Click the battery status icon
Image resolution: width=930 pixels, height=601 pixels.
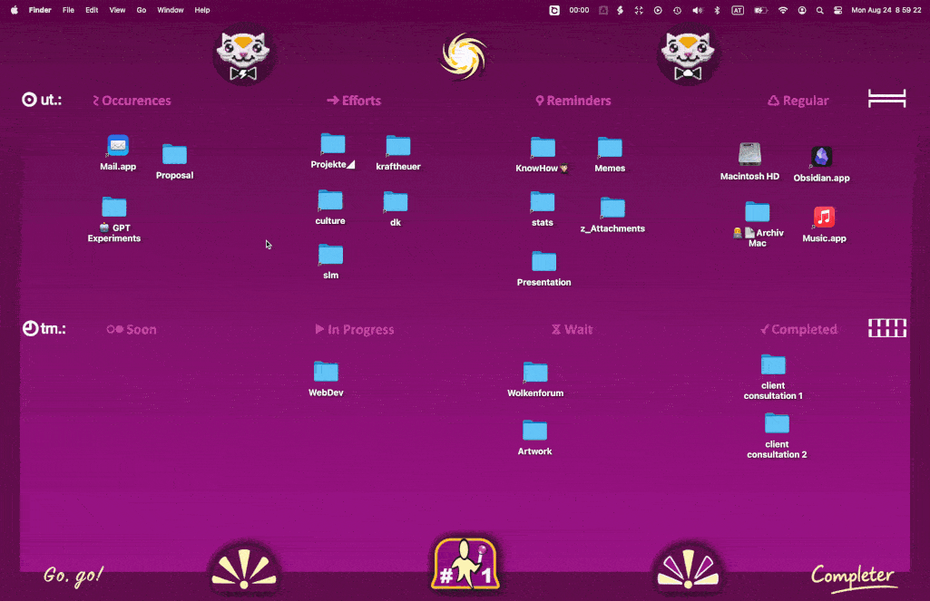tap(760, 10)
